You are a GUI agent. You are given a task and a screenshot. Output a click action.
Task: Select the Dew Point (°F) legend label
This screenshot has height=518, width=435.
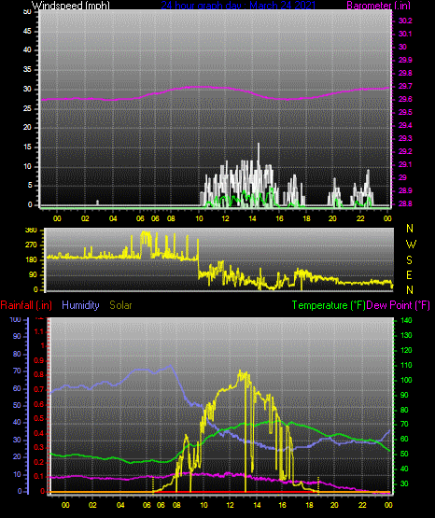click(398, 305)
